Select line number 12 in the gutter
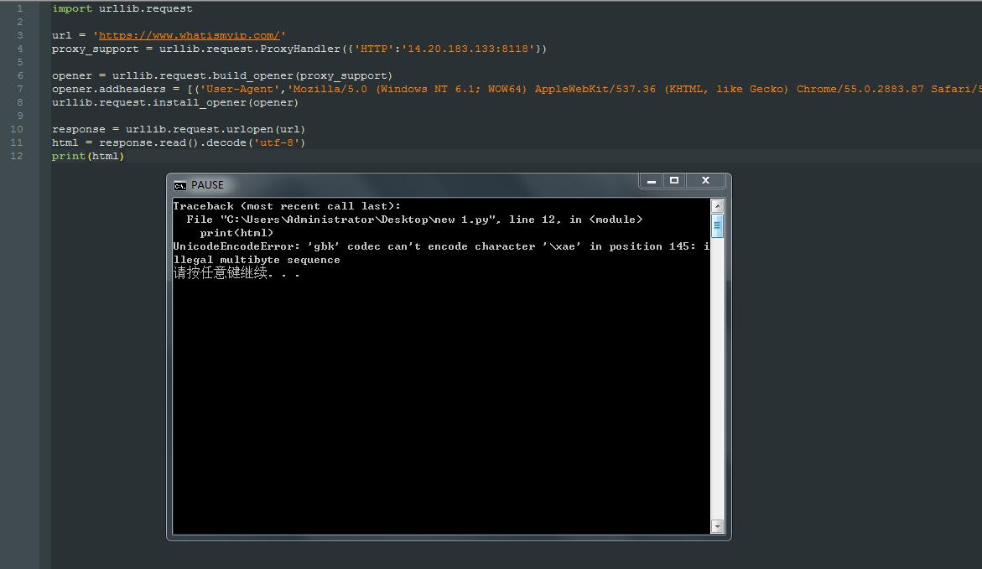 (x=18, y=156)
